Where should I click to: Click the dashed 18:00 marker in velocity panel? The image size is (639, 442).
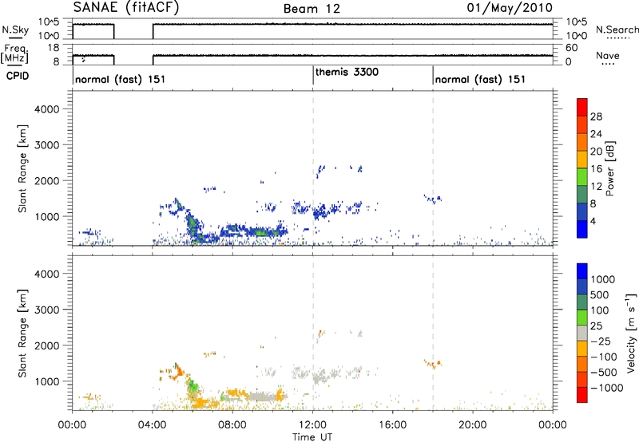(433, 333)
